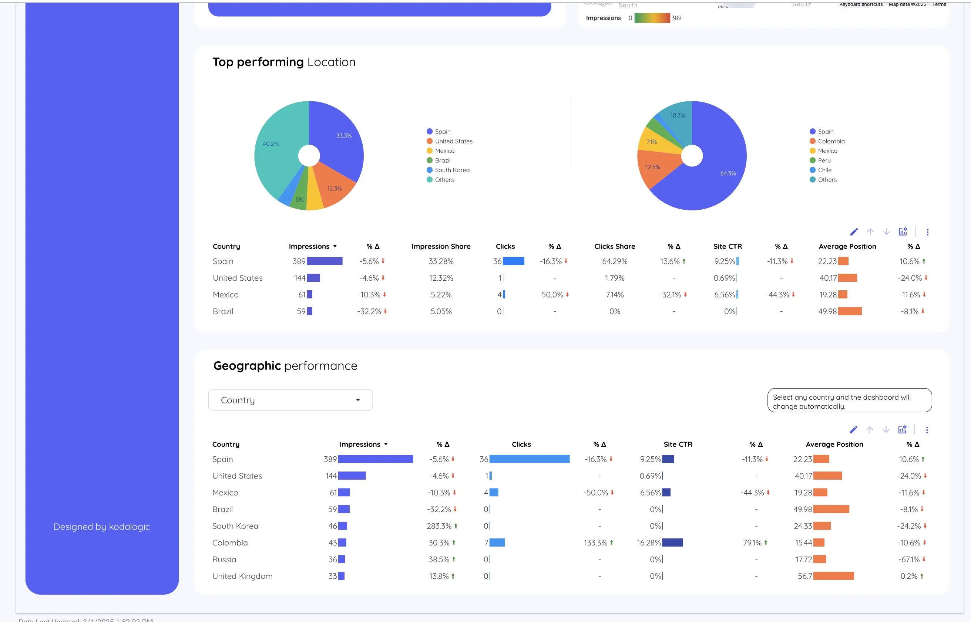Click the 33.28% Impression Share value
Screen dimensions: 971x622
click(x=441, y=261)
